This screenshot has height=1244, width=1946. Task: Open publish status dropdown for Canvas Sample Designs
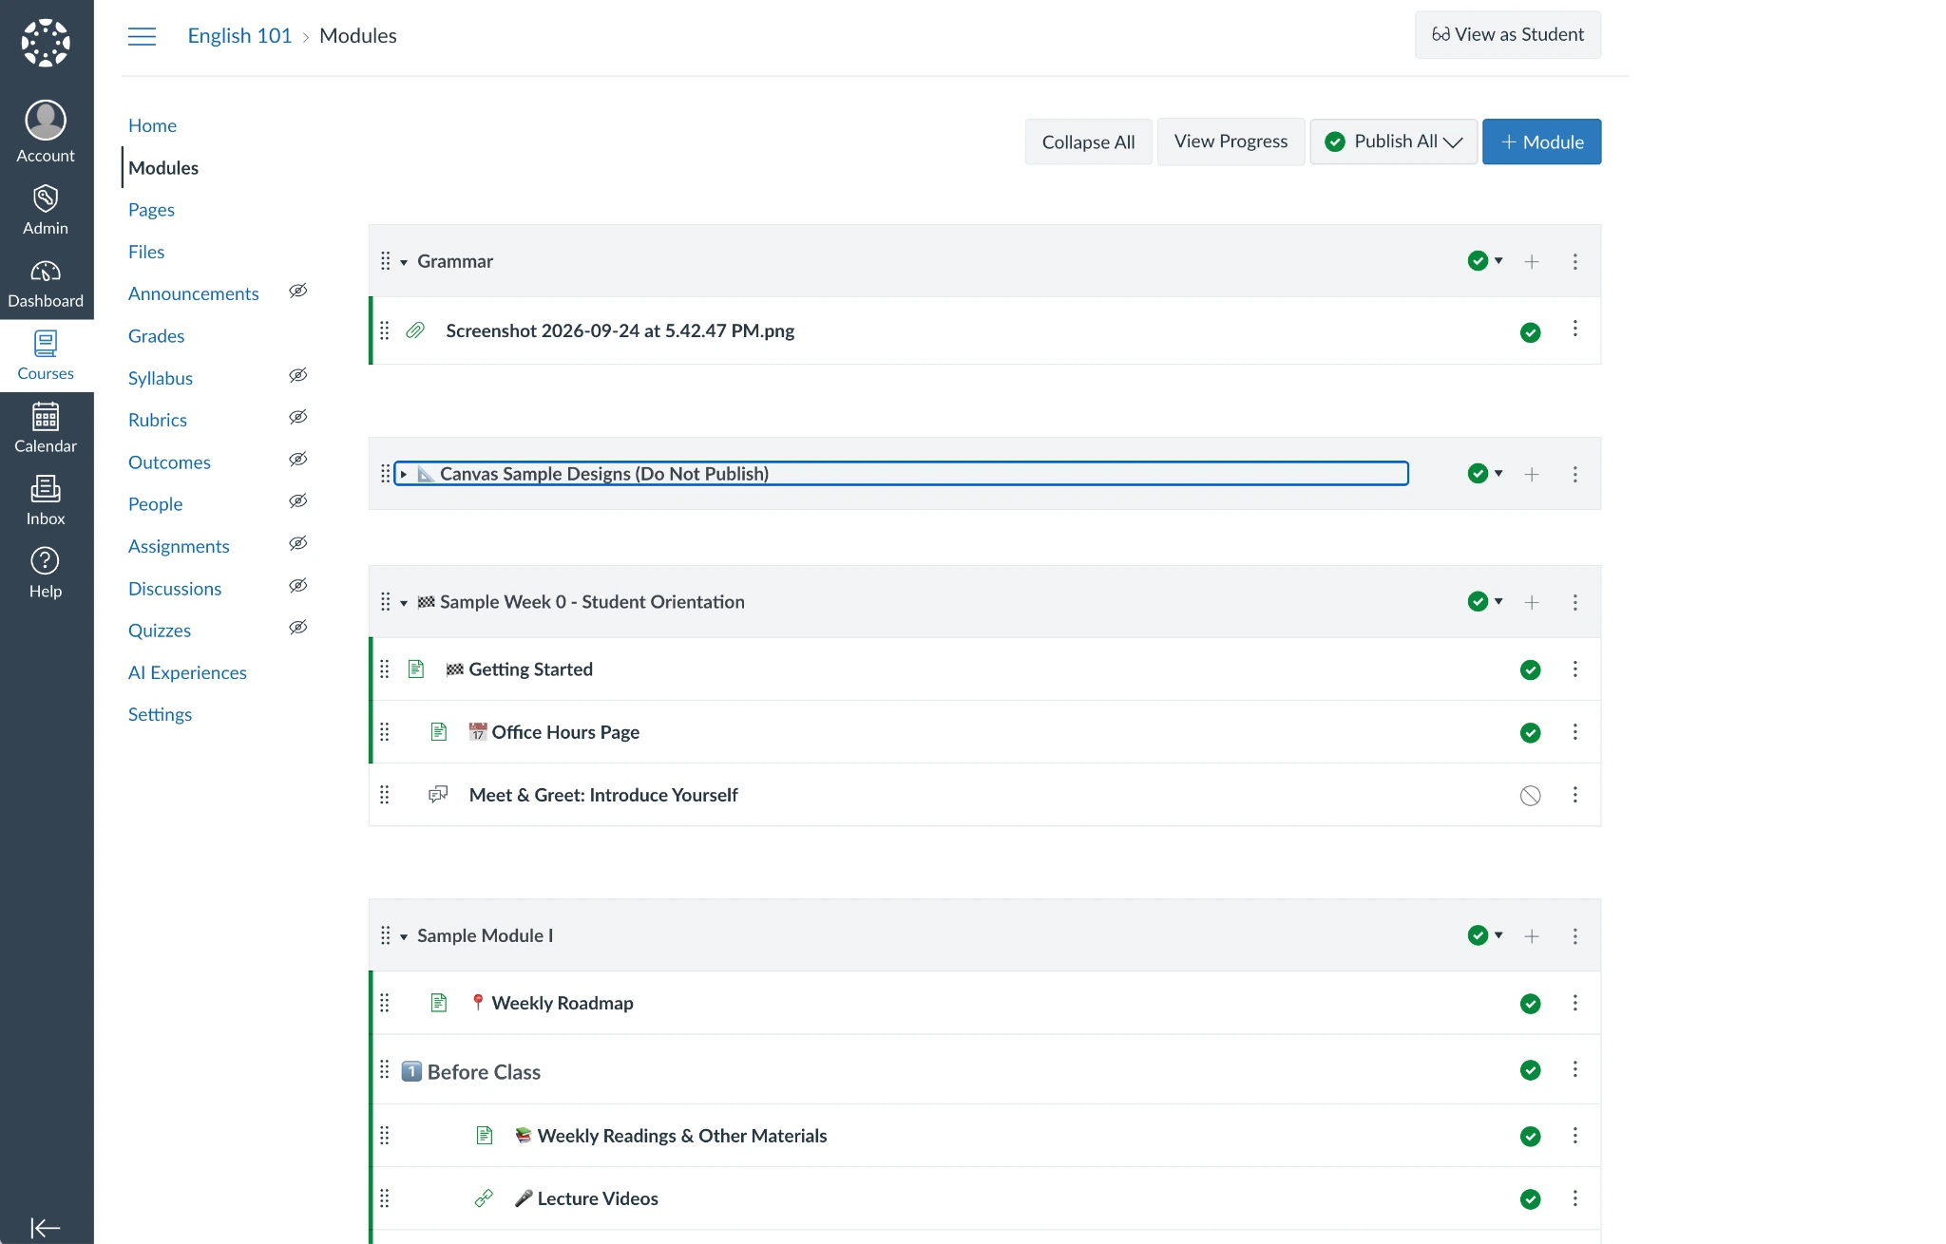coord(1485,473)
